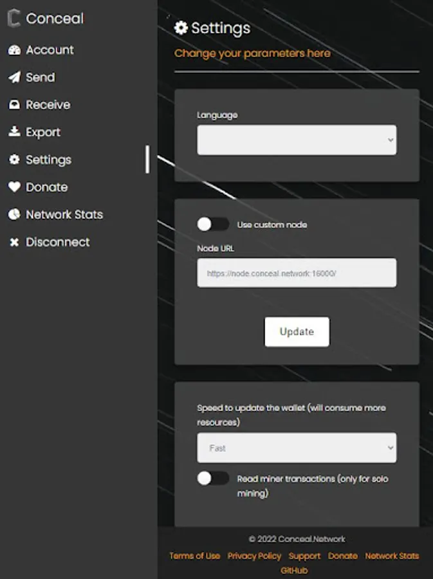Viewport: 433px width, 579px height.
Task: Click the Language field label
Action: 217,115
